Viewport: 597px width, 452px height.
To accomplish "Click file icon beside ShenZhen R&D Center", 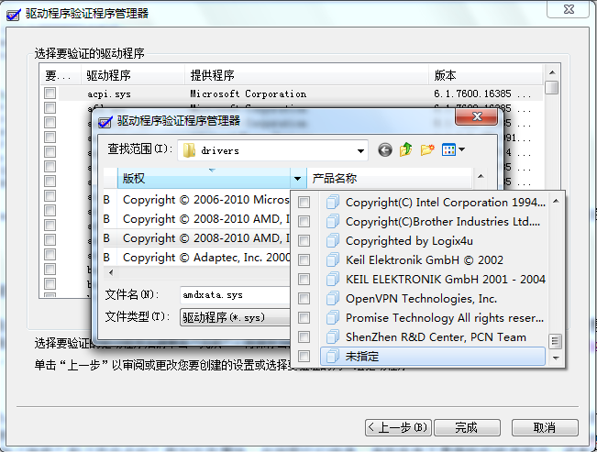I will point(332,337).
